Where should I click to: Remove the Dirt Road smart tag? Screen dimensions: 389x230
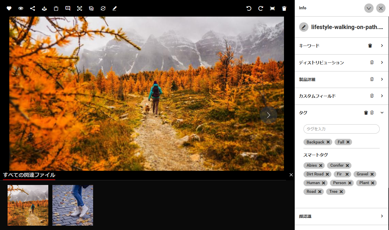pyautogui.click(x=327, y=174)
